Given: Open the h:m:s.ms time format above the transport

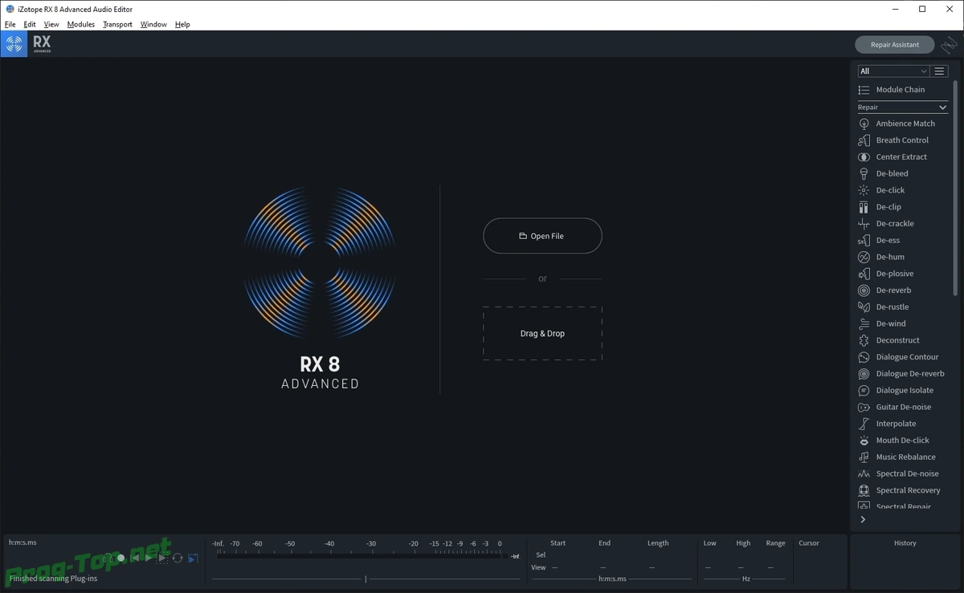Looking at the screenshot, I should point(22,542).
